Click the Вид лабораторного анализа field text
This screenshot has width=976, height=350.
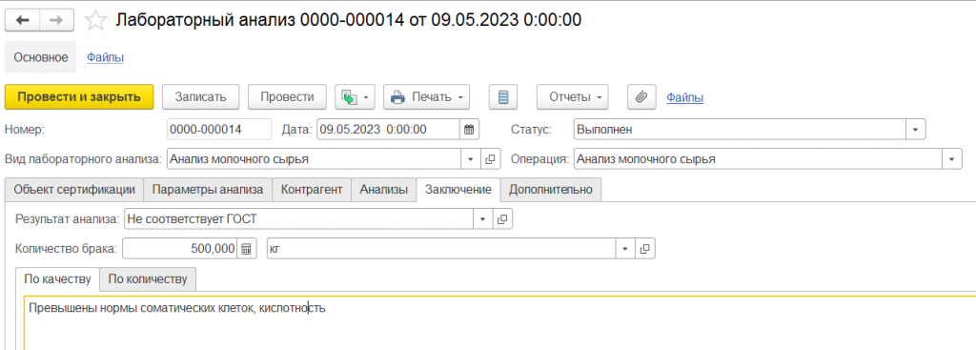click(x=314, y=159)
